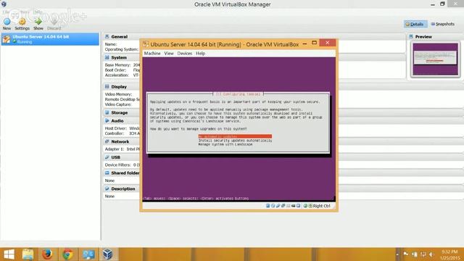Click the virtualization features status icon
Image resolution: width=464 pixels, height=261 pixels.
tap(298, 206)
